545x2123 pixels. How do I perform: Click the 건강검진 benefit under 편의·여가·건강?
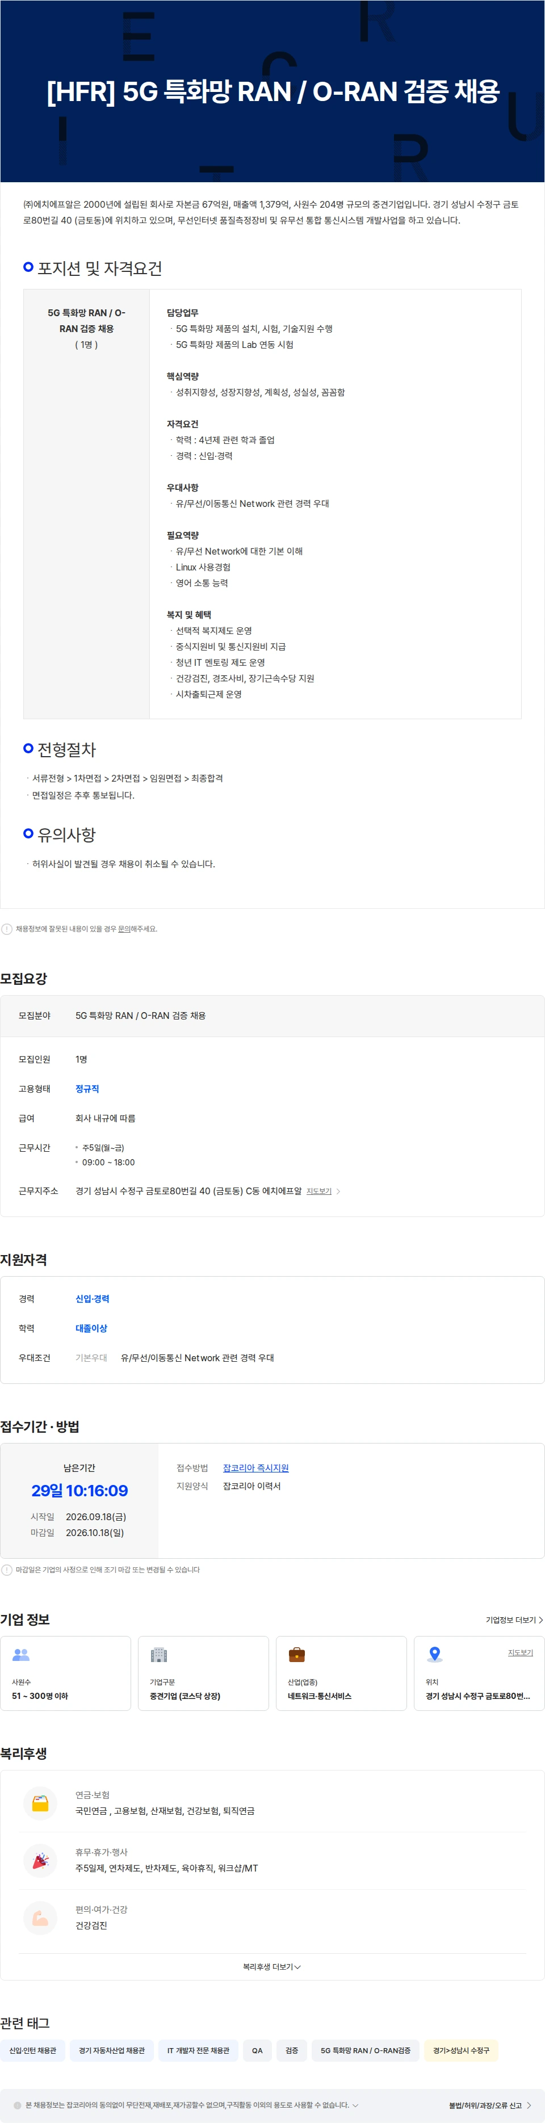tap(91, 1926)
